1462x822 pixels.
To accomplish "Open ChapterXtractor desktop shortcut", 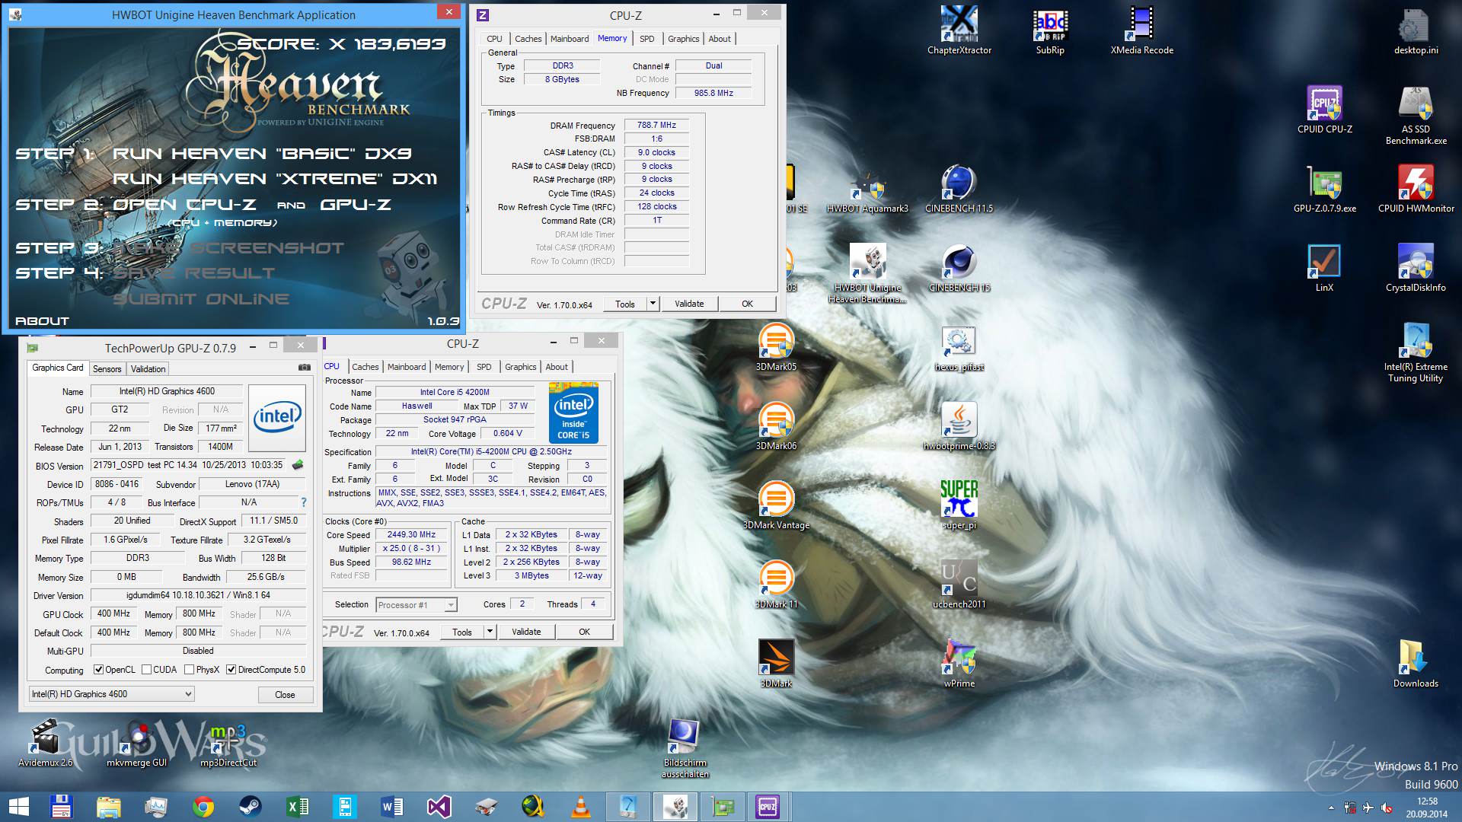I will (x=959, y=30).
